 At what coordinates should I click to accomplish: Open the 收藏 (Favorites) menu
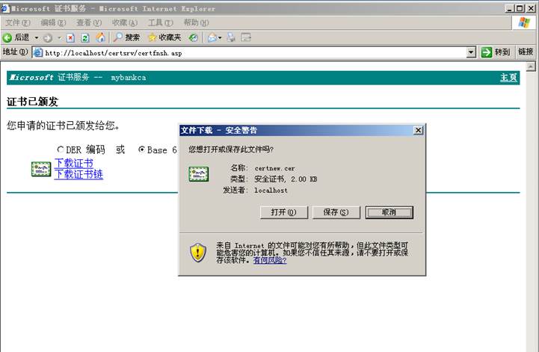click(x=125, y=22)
